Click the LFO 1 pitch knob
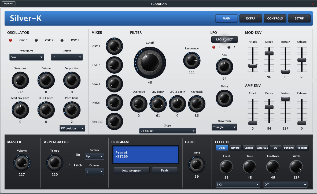Image resolution: width=317 pixels, height=194 pixels. 46,110
